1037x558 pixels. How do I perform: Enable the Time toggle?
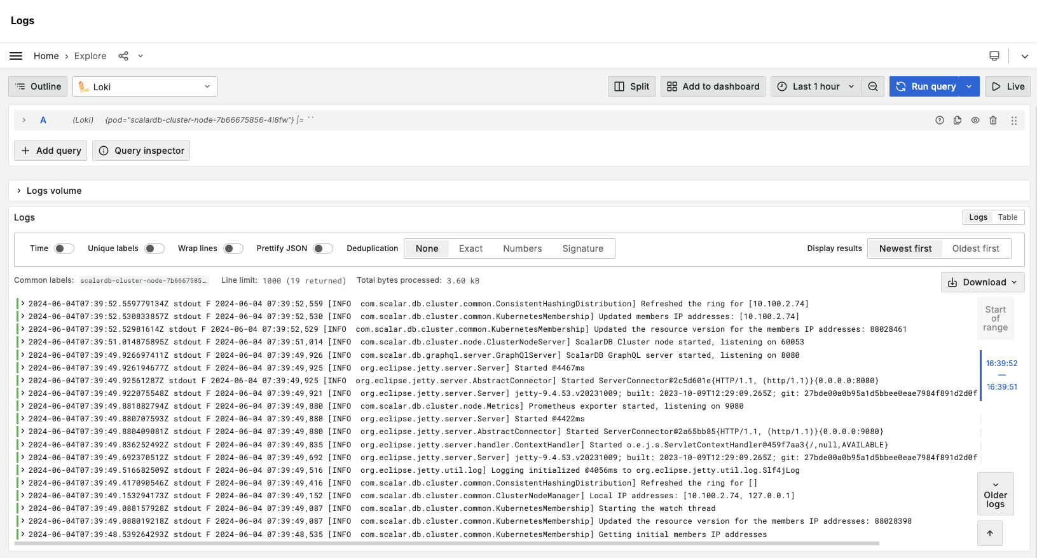pyautogui.click(x=64, y=248)
